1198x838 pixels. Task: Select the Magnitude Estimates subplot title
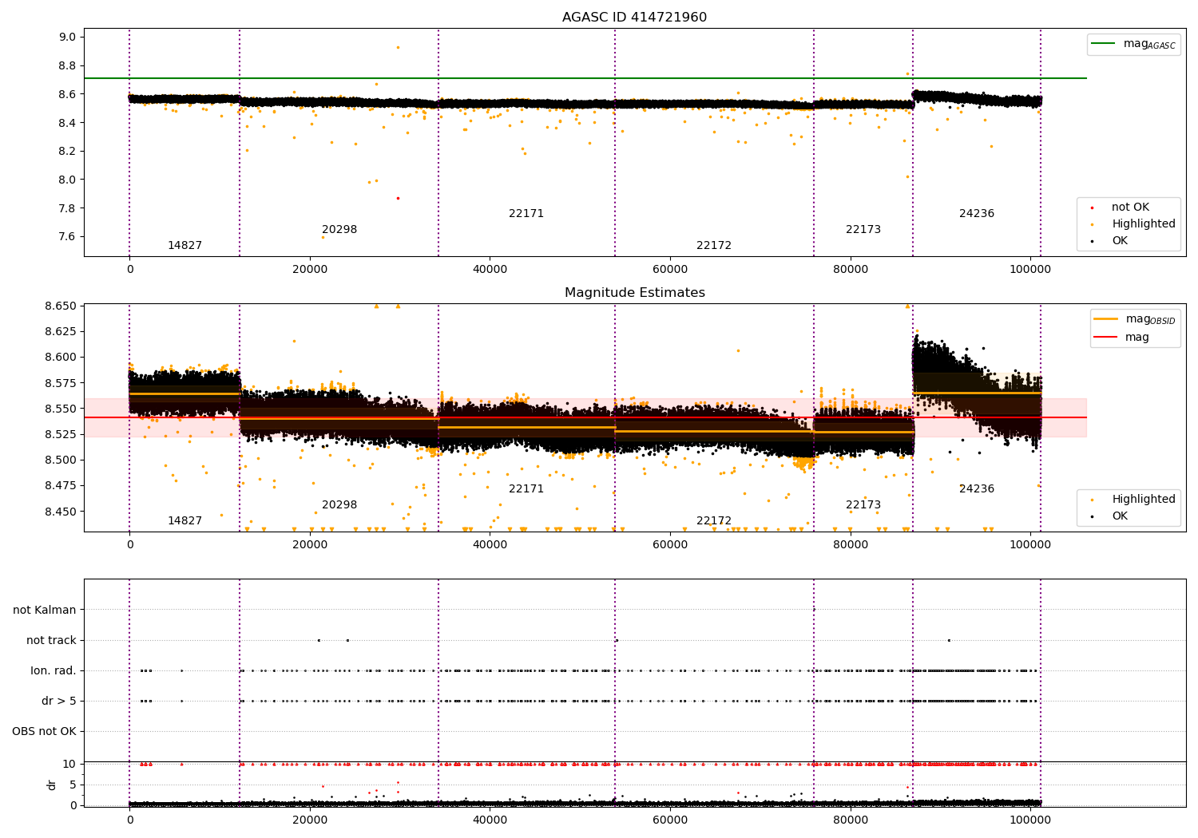click(x=634, y=293)
